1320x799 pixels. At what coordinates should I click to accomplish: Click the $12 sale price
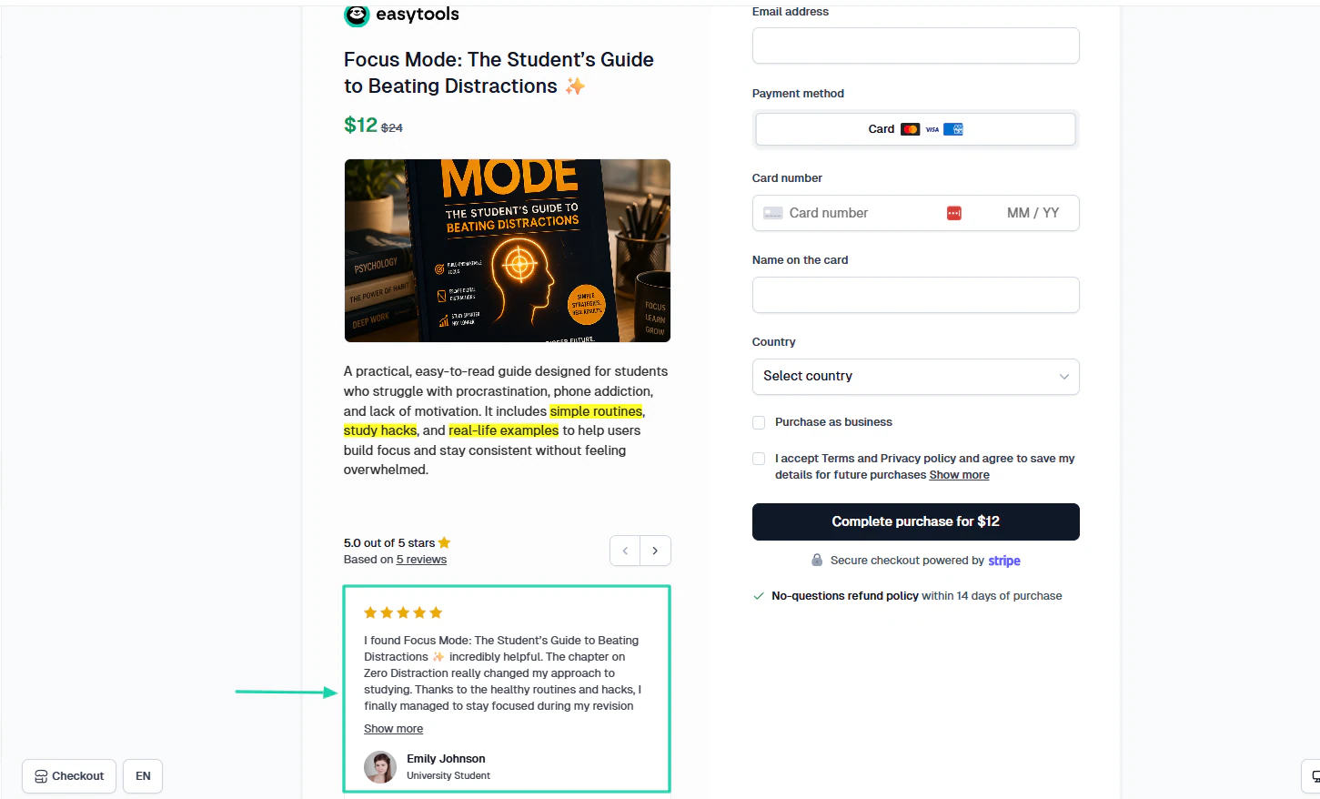[x=360, y=125]
